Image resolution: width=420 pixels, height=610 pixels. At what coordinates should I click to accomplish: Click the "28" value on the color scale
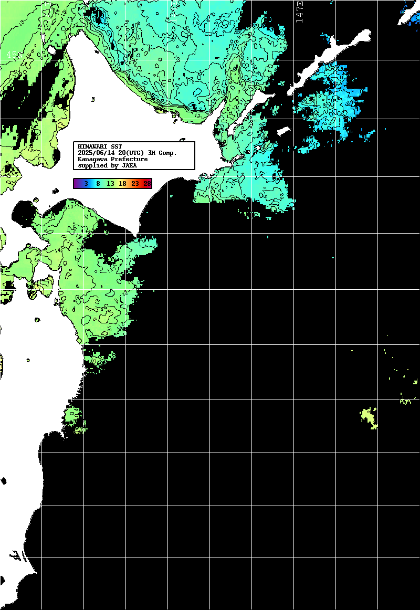(x=147, y=183)
